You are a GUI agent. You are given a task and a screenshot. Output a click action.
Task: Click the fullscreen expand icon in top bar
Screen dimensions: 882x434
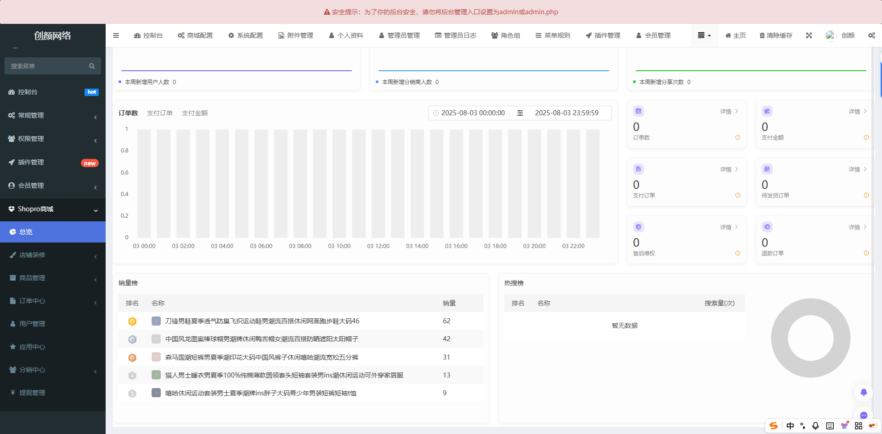tap(809, 35)
